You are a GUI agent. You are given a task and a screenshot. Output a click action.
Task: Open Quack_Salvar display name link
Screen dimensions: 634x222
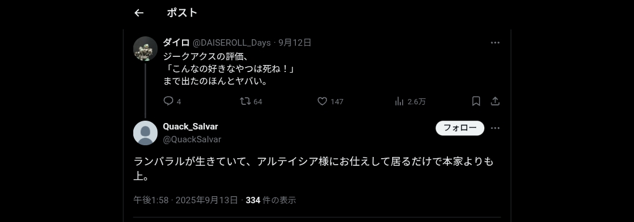190,127
